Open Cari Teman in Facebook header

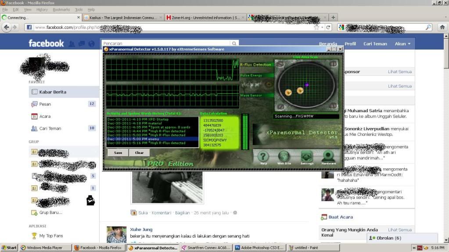click(375, 44)
